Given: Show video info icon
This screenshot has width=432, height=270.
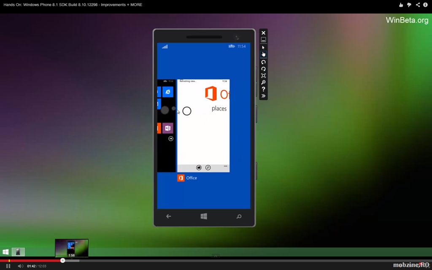Looking at the screenshot, I should pos(426,5).
